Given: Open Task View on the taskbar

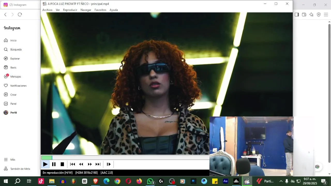Looking at the screenshot, I should 29,181.
